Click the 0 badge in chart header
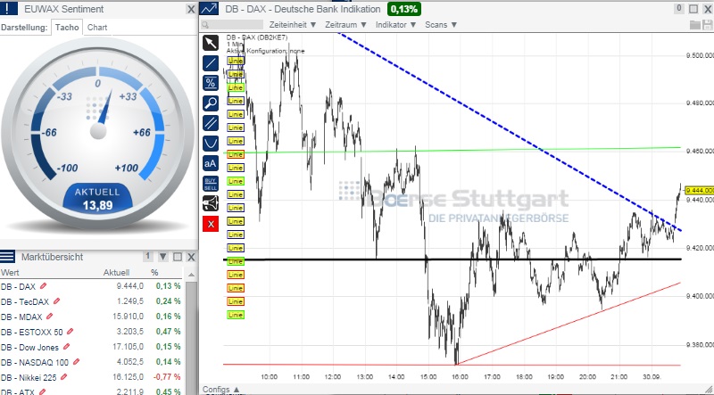The image size is (714, 395). coord(679,8)
